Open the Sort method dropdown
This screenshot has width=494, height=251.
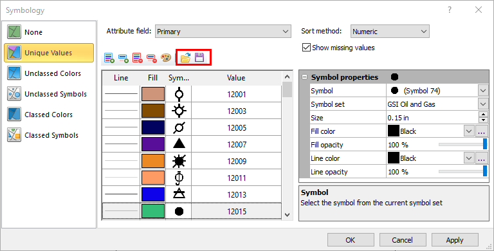(x=390, y=32)
